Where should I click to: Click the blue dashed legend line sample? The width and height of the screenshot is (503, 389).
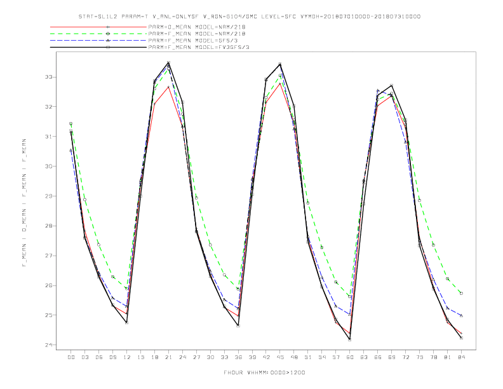[x=98, y=41]
